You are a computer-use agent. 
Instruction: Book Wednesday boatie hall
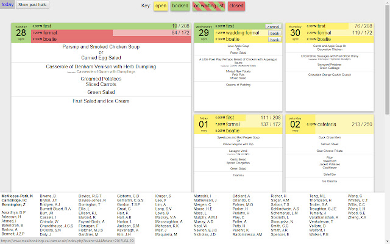click(x=275, y=40)
